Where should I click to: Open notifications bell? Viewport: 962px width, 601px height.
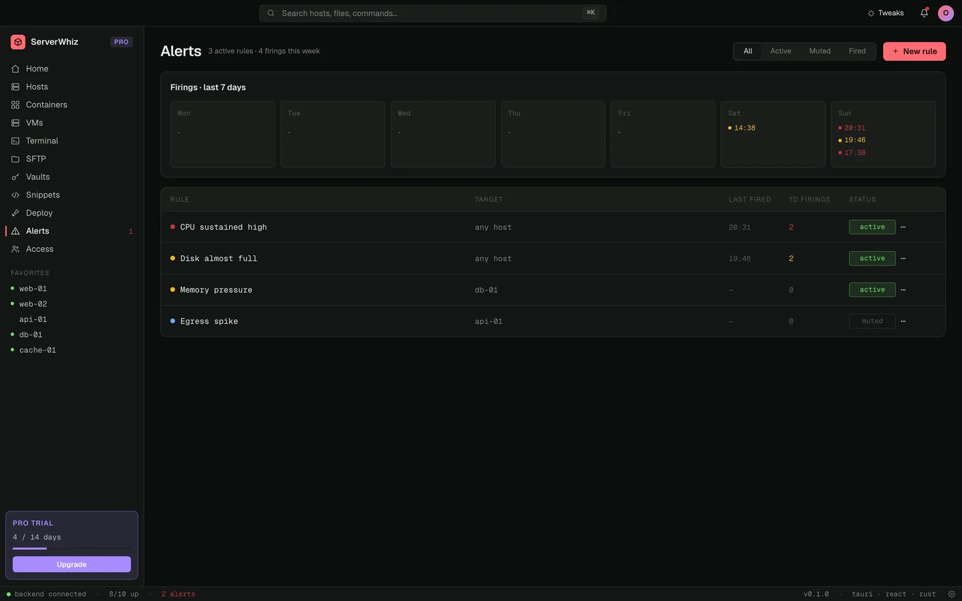924,13
